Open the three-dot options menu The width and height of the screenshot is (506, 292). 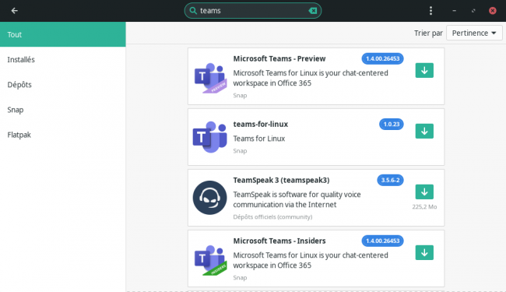pos(430,11)
